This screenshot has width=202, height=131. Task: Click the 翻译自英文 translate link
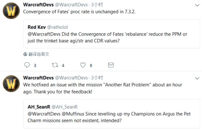(39, 54)
